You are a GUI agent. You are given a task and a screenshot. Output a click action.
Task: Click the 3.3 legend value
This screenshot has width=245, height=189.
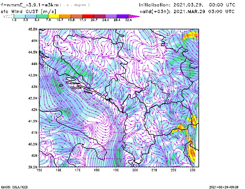tap(25, 20)
